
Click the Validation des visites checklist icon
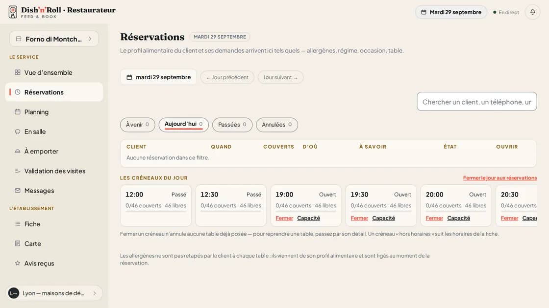[x=18, y=171]
